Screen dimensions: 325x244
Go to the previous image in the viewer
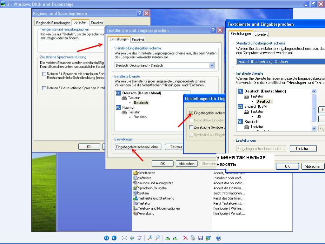106,238
